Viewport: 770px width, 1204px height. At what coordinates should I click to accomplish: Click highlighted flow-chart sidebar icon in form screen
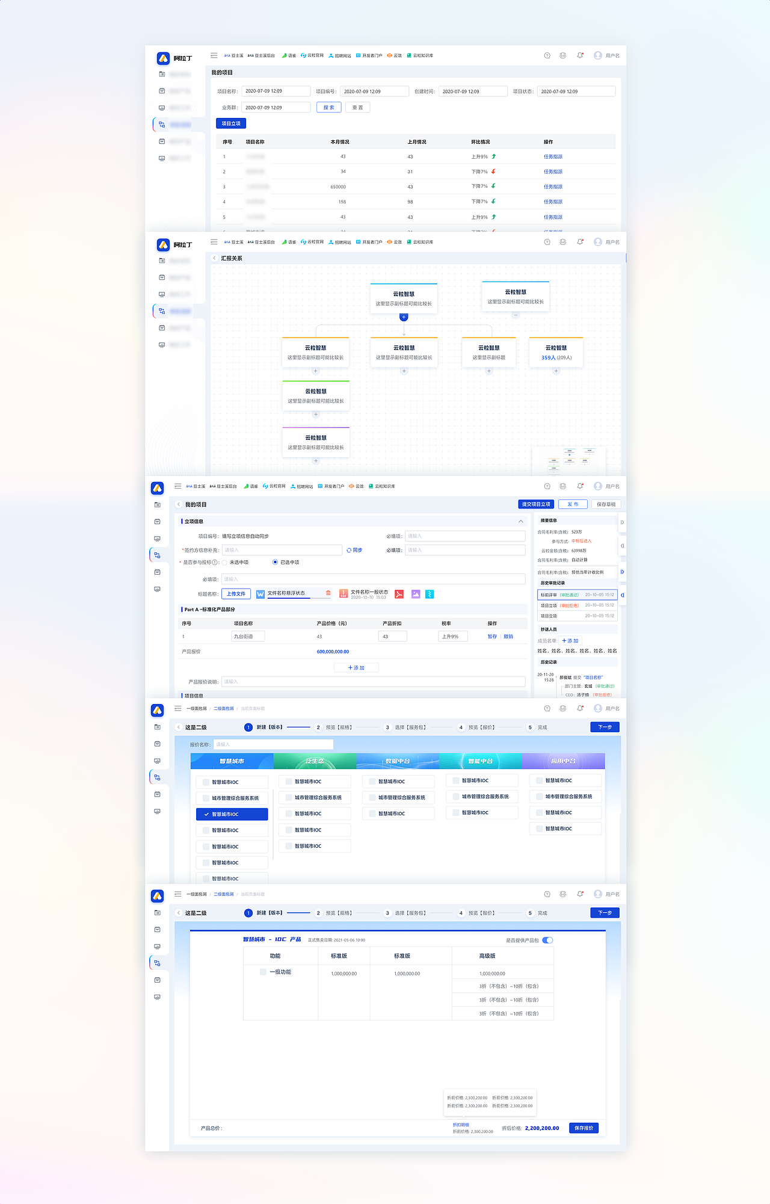click(157, 555)
